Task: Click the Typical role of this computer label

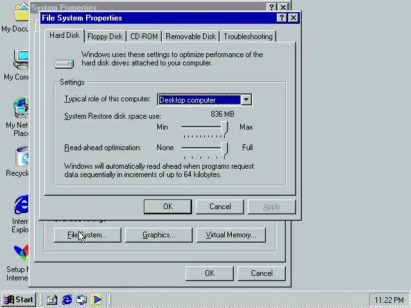Action: 108,99
